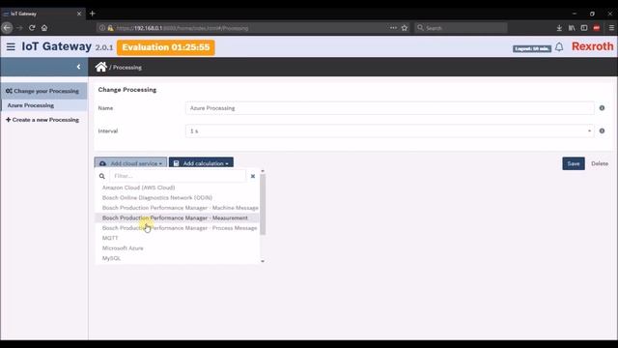
Task: Select Bosch Online Diagnostics Network (ODiN)
Action: [156, 197]
